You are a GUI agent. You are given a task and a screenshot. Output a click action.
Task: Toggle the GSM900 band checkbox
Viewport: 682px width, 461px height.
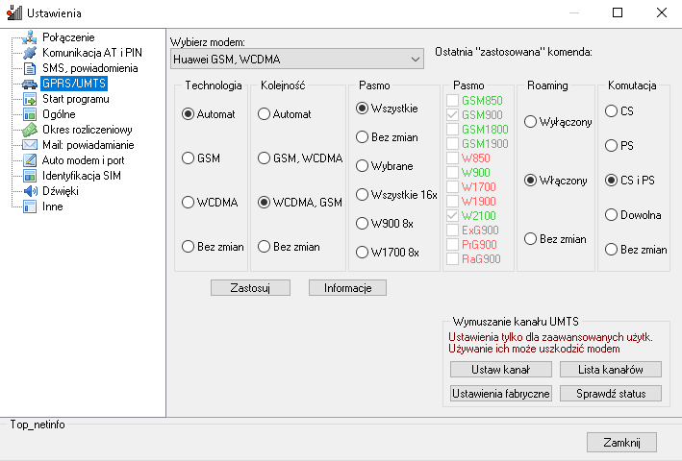point(453,114)
